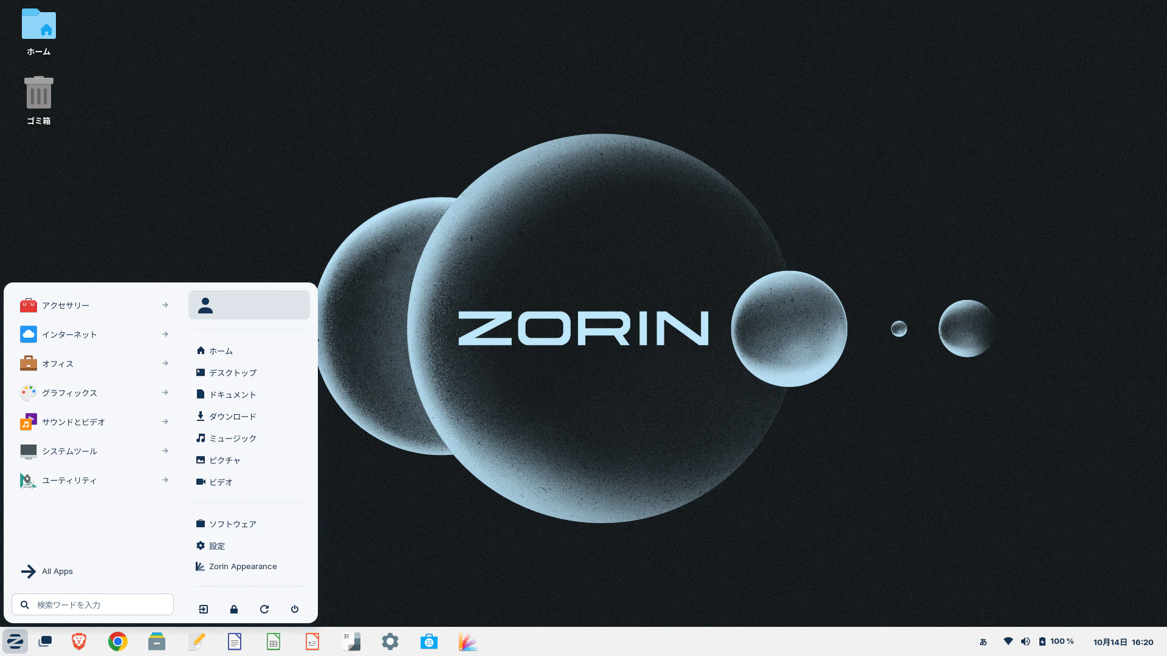Open the Software store from the taskbar

429,641
